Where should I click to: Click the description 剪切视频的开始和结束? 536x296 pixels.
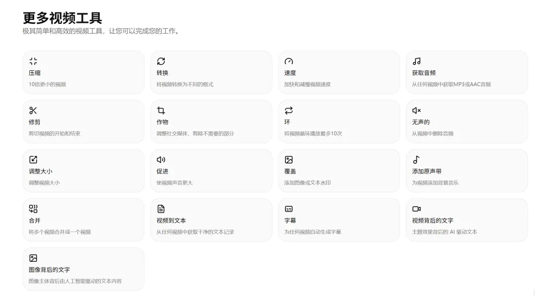click(55, 133)
